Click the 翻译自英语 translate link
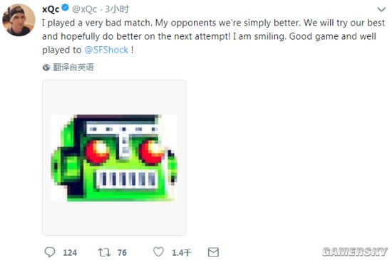This screenshot has height=260, width=392. 73,67
